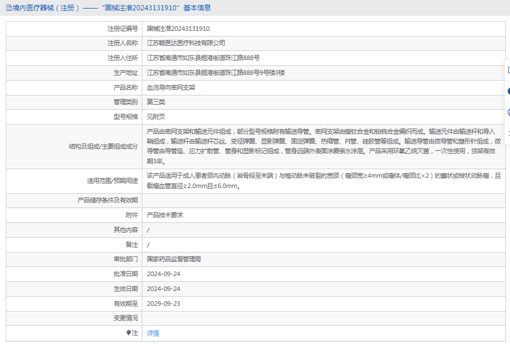Click the 其他内容 label
This screenshot has height=347, width=510.
tap(126, 230)
